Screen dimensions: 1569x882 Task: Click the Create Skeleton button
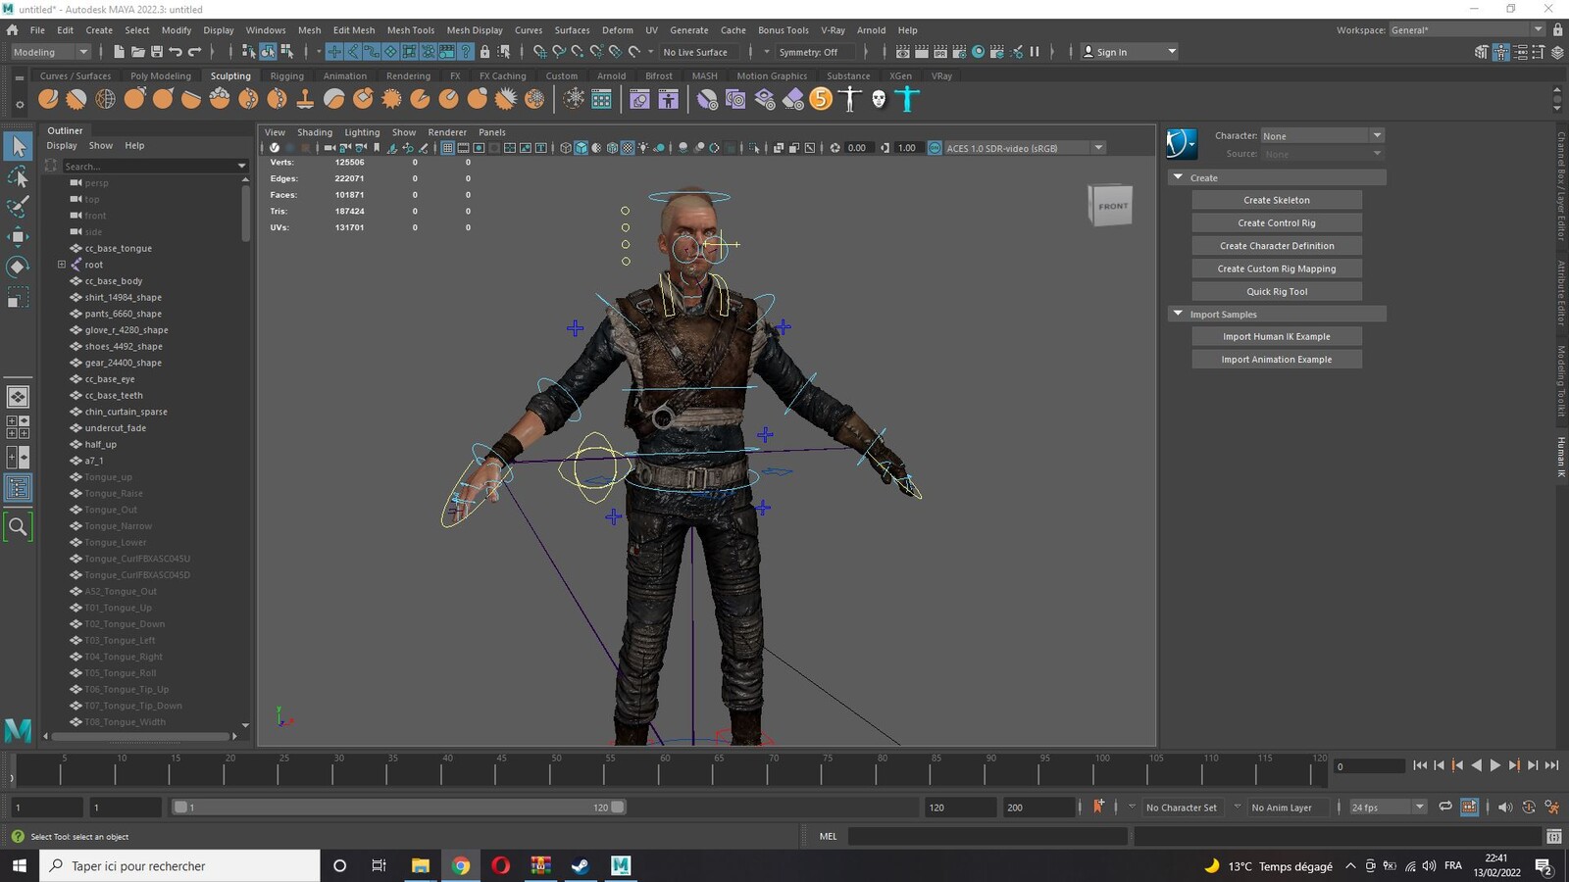(x=1277, y=200)
